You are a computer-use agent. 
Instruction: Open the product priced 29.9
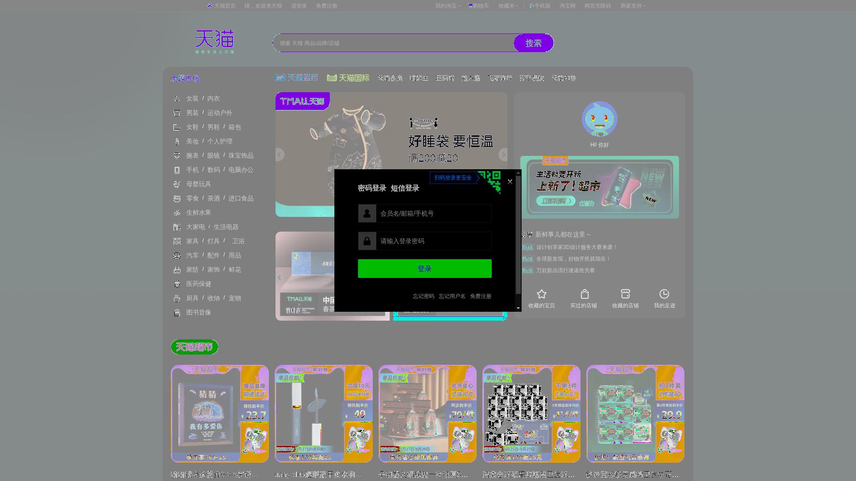pyautogui.click(x=635, y=414)
